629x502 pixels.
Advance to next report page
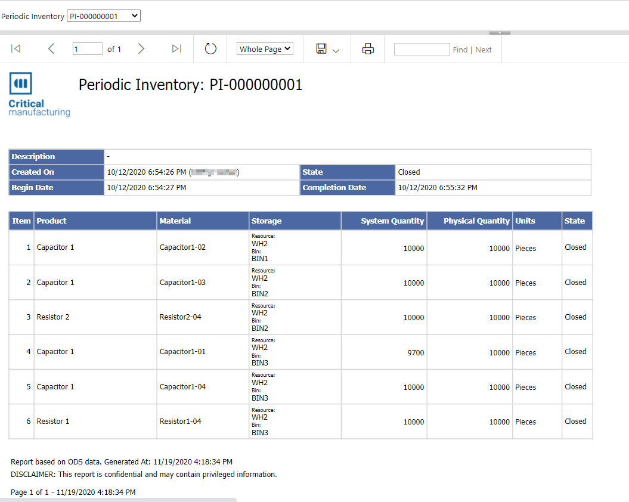tap(141, 49)
